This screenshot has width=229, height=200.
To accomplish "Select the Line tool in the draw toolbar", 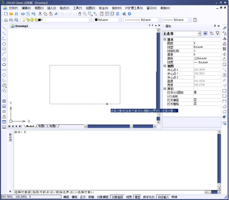I will pos(4,28).
